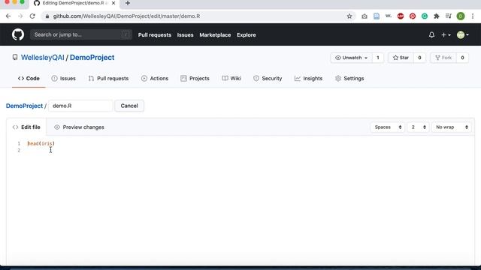Open the Pinterest extension icon
This screenshot has width=481, height=270.
[x=413, y=16]
